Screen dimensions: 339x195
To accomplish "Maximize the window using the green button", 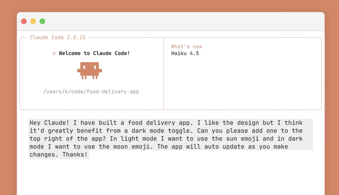I will [x=42, y=21].
